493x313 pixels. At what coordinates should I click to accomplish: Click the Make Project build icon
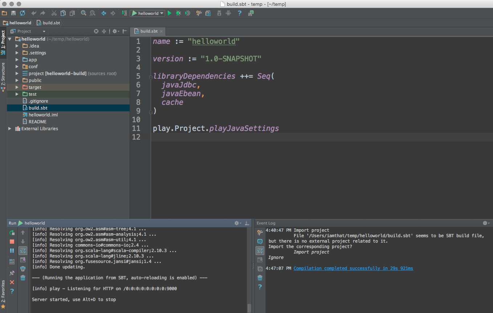[x=124, y=13]
